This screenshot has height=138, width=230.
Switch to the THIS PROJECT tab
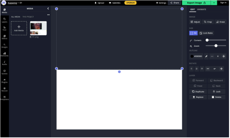coord(28,17)
